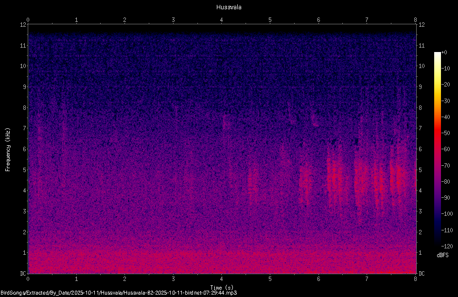
Task: Click the 9 kHz label on left axis
Action: [24, 87]
